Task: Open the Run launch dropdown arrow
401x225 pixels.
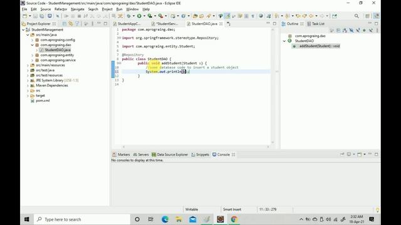Action: (x=144, y=16)
